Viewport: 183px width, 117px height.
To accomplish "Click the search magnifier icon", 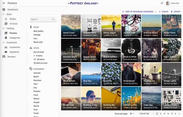I will pos(53,19).
